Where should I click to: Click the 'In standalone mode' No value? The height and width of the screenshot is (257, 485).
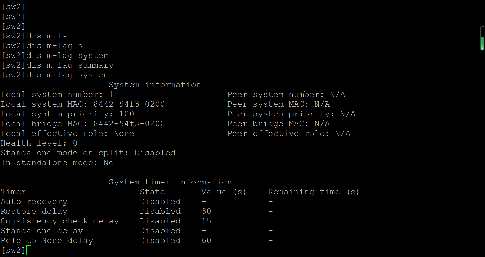click(x=108, y=163)
